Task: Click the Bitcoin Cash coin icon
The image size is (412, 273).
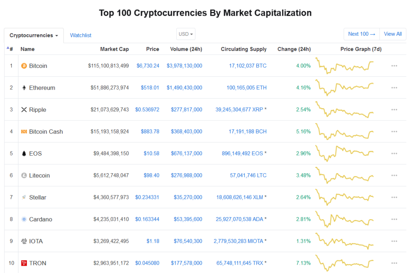Action: click(25, 131)
